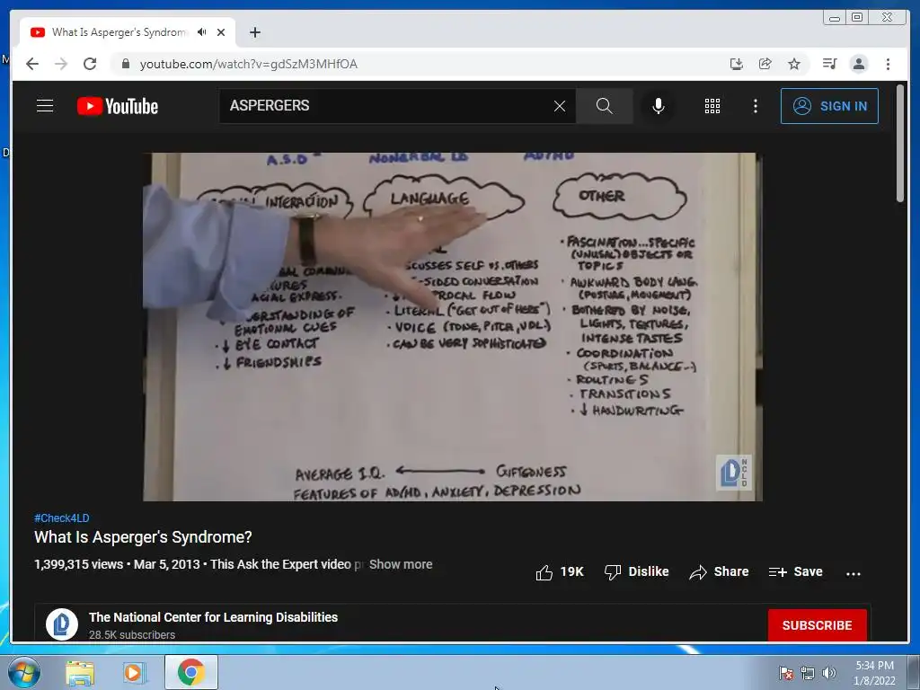
Task: Go forward in Chrome history
Action: coord(61,64)
